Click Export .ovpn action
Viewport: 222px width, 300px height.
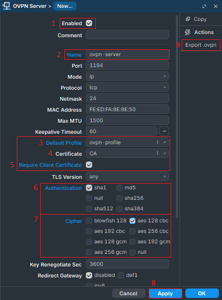point(201,45)
